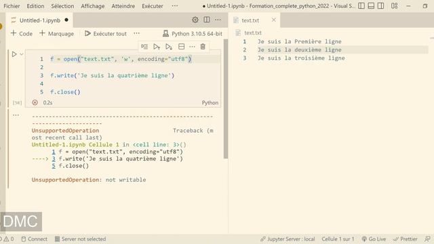
Task: Open traceback link to line 1
Action: [54, 152]
